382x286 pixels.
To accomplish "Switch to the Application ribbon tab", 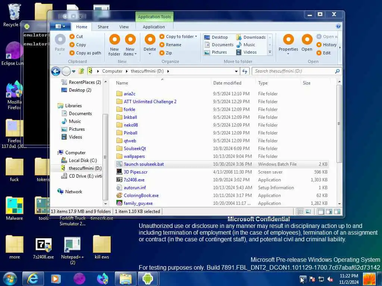I will tap(154, 27).
